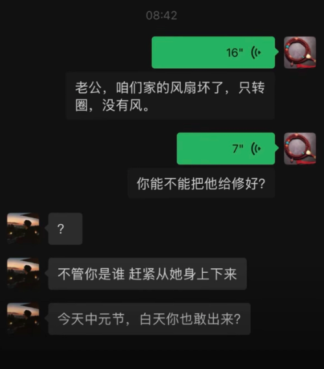Open sunset avatar next to question mark message

(23, 229)
